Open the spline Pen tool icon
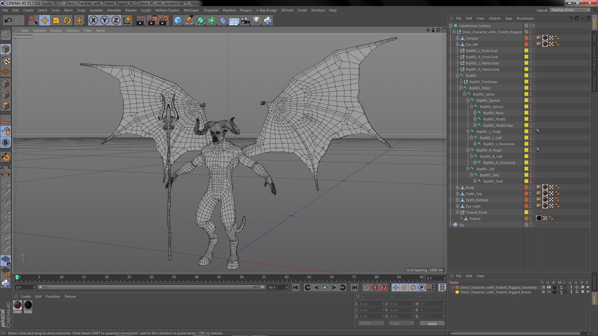 189,21
